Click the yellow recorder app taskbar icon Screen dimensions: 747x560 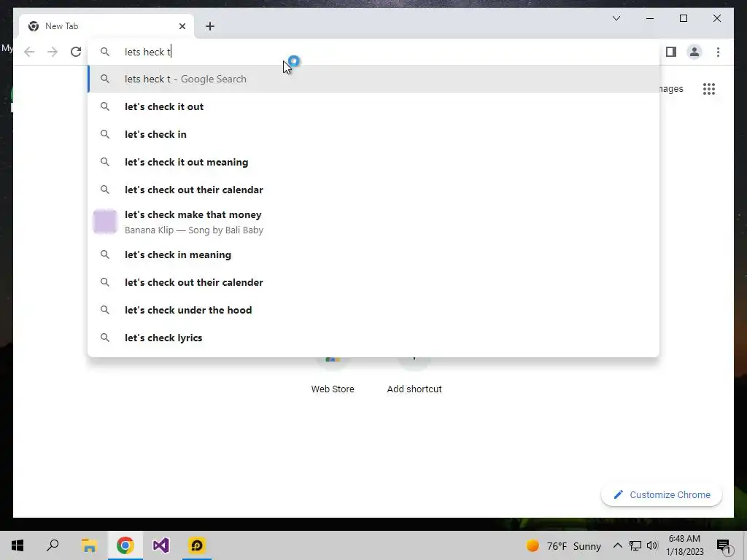197,545
